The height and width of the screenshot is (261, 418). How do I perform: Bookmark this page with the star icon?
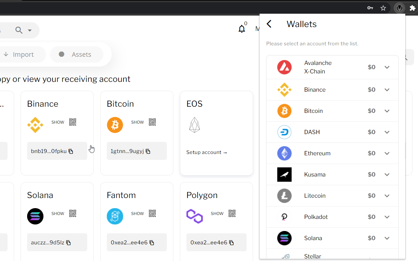coord(383,8)
